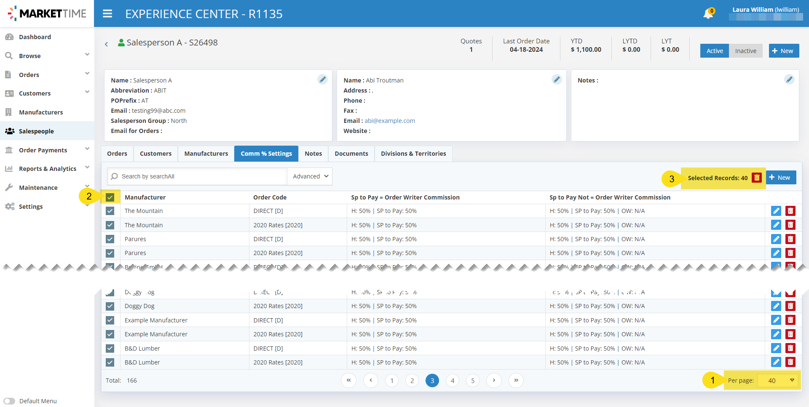Uncheck The Mountain DIRECT [D] checkbox
809x407 pixels.
point(110,211)
